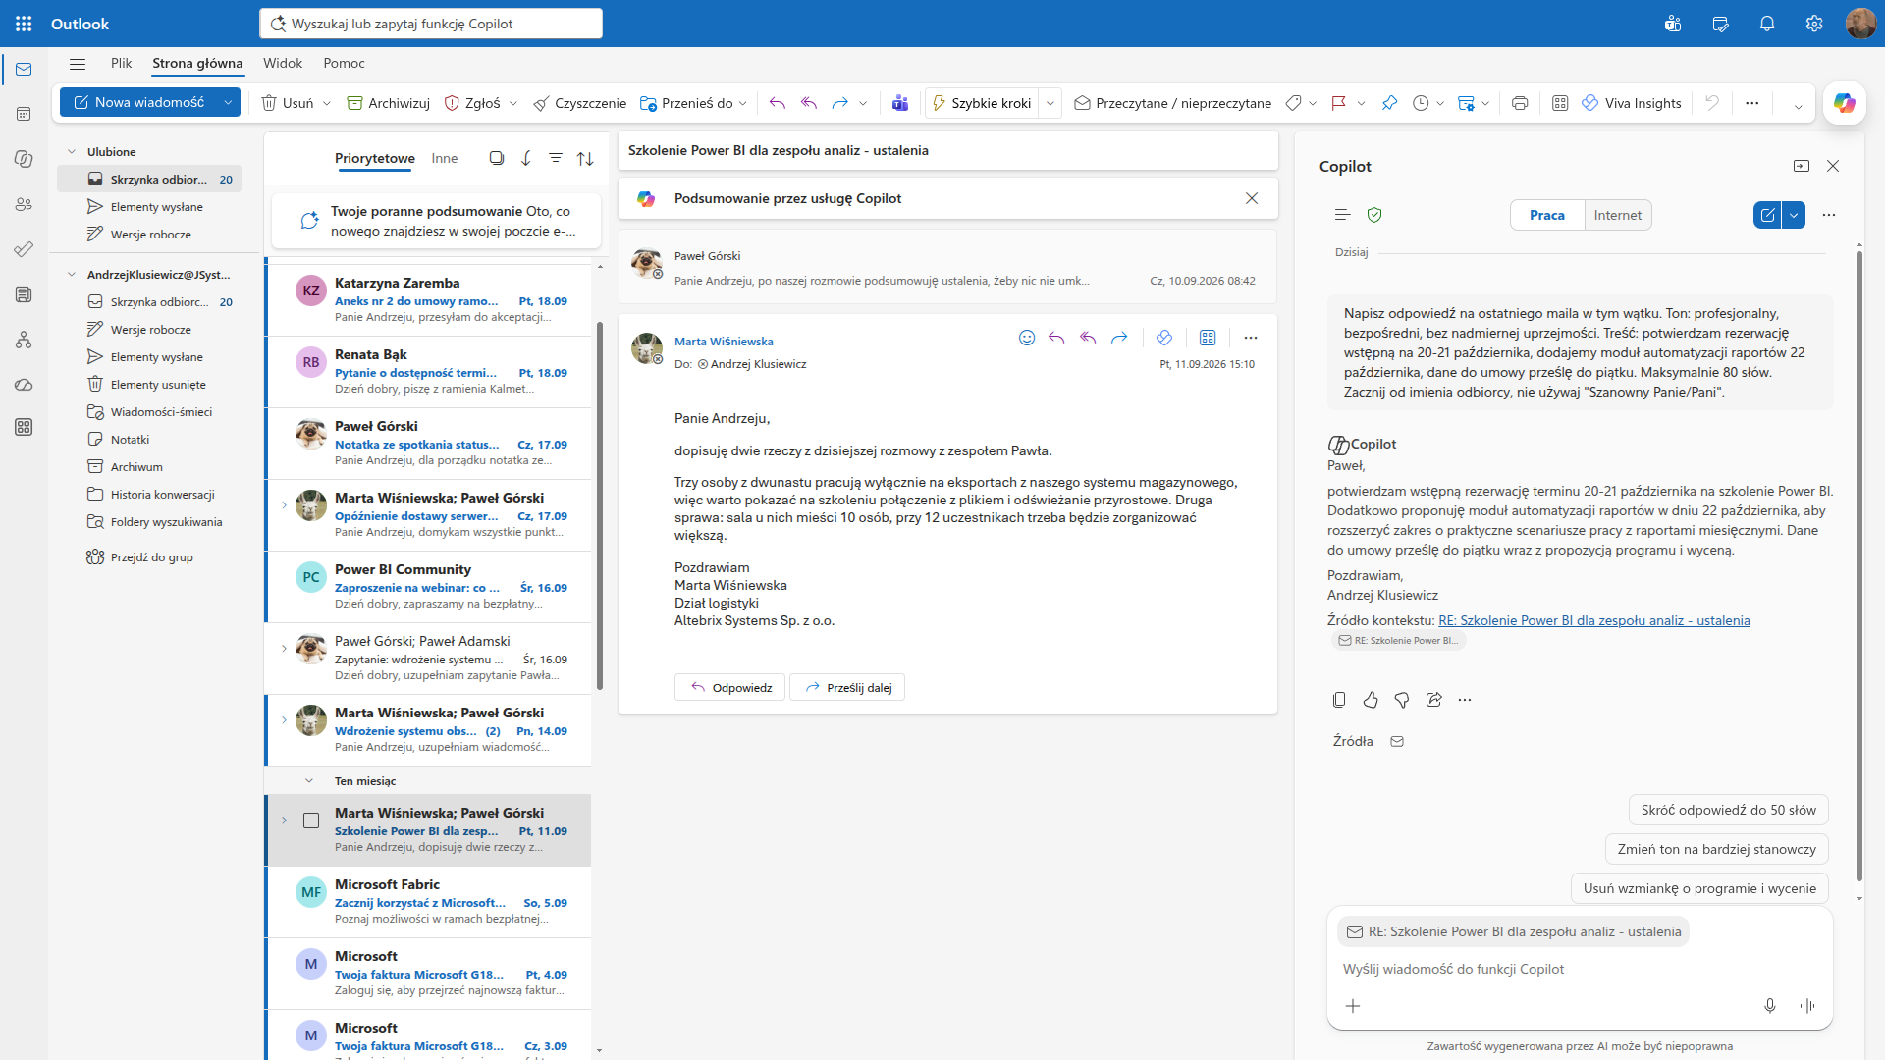Open the Widok tab
Viewport: 1885px width, 1060px height.
click(x=283, y=63)
